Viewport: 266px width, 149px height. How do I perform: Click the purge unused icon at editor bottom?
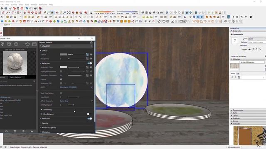point(32,131)
